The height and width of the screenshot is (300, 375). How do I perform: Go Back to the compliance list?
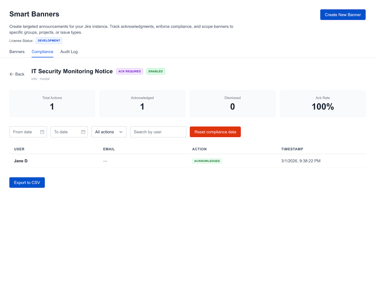click(x=17, y=74)
